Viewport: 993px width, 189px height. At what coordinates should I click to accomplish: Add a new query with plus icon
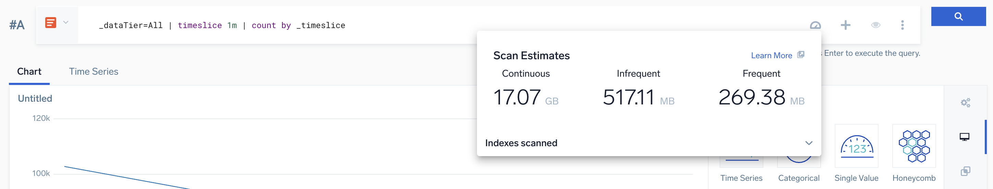coord(845,25)
